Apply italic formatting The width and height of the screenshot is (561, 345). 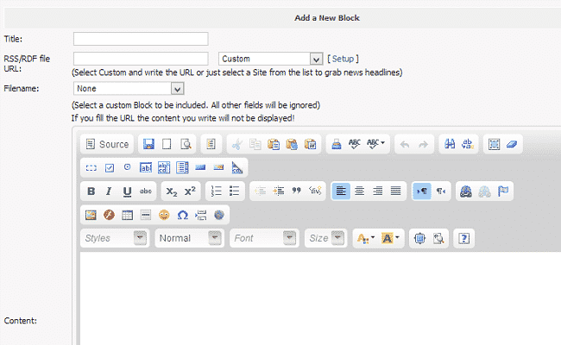pos(109,191)
